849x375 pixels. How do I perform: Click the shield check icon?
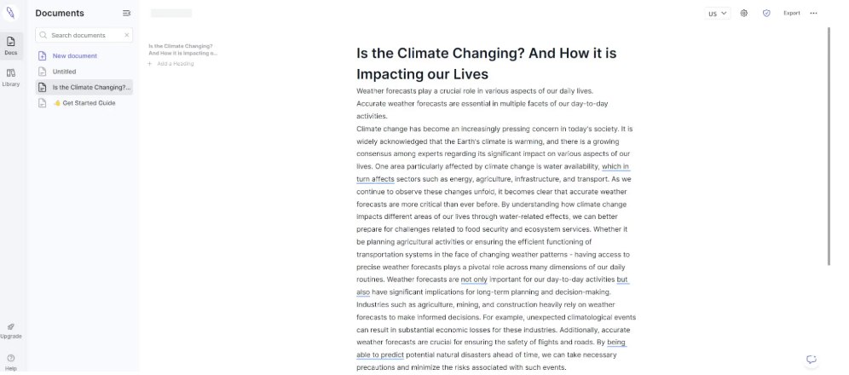[x=766, y=14]
